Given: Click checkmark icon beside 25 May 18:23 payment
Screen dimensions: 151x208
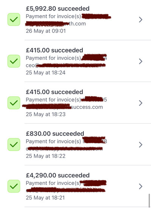Looking at the screenshot, I should point(14,103).
